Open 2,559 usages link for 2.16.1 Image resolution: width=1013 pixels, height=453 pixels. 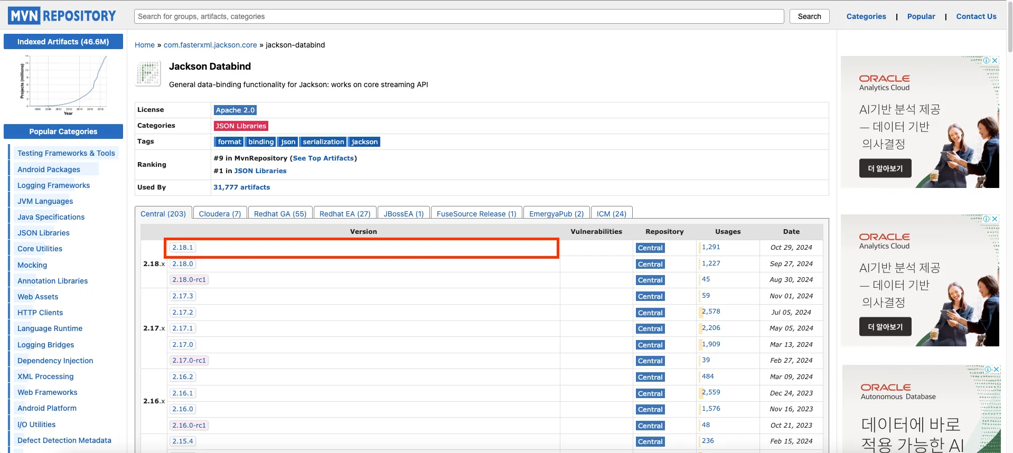click(711, 392)
